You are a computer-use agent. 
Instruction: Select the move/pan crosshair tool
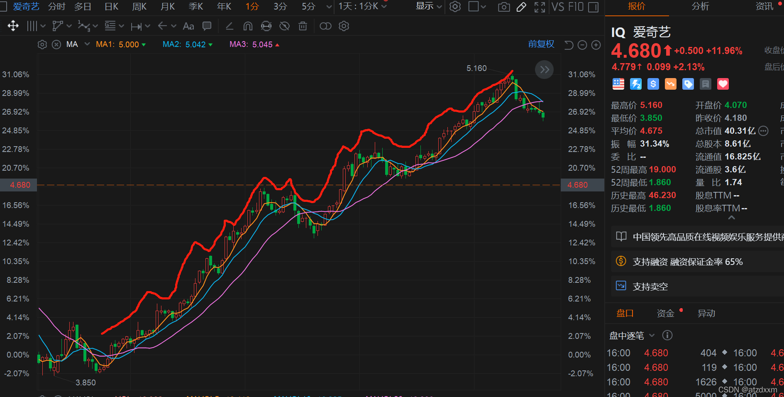click(13, 26)
